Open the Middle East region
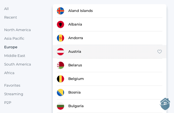This screenshot has width=174, height=113. coord(15,56)
